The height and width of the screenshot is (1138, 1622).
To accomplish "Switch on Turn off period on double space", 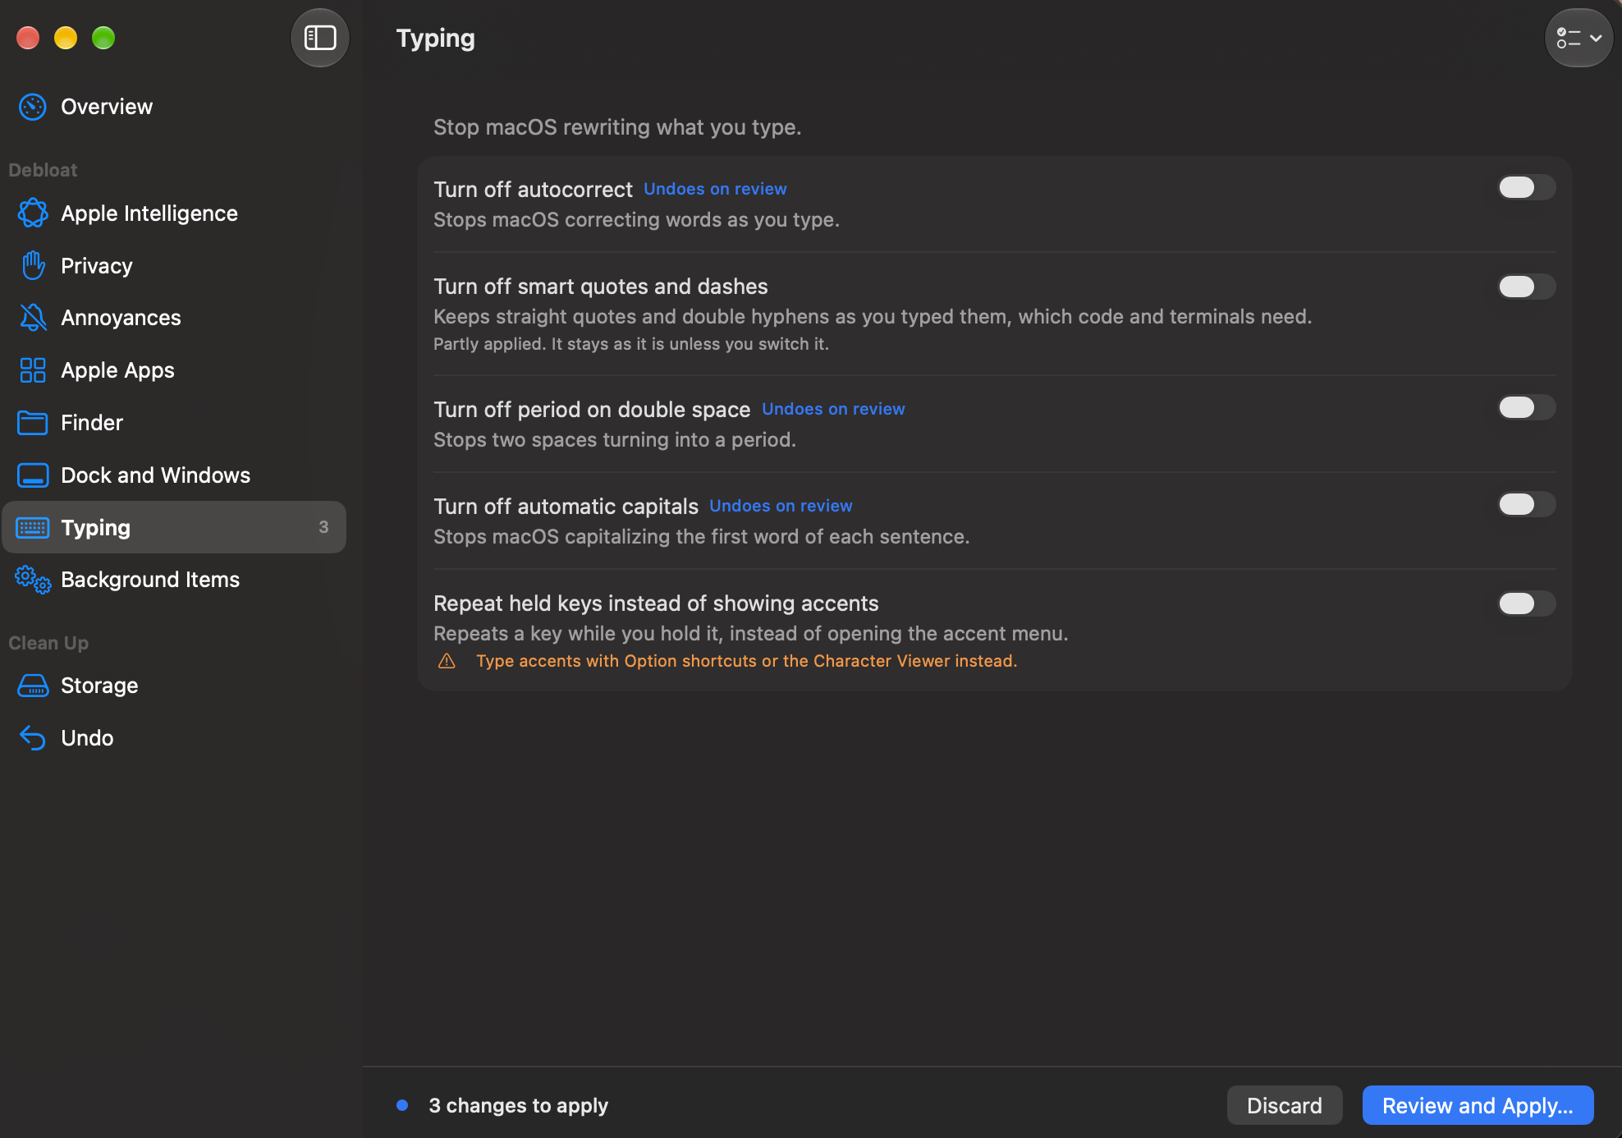I will [x=1527, y=407].
